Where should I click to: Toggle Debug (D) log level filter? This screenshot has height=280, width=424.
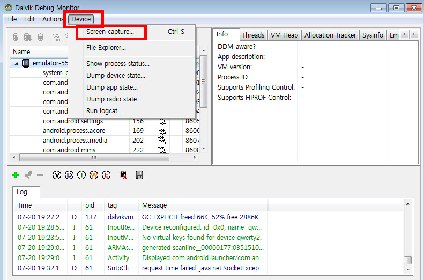69,175
